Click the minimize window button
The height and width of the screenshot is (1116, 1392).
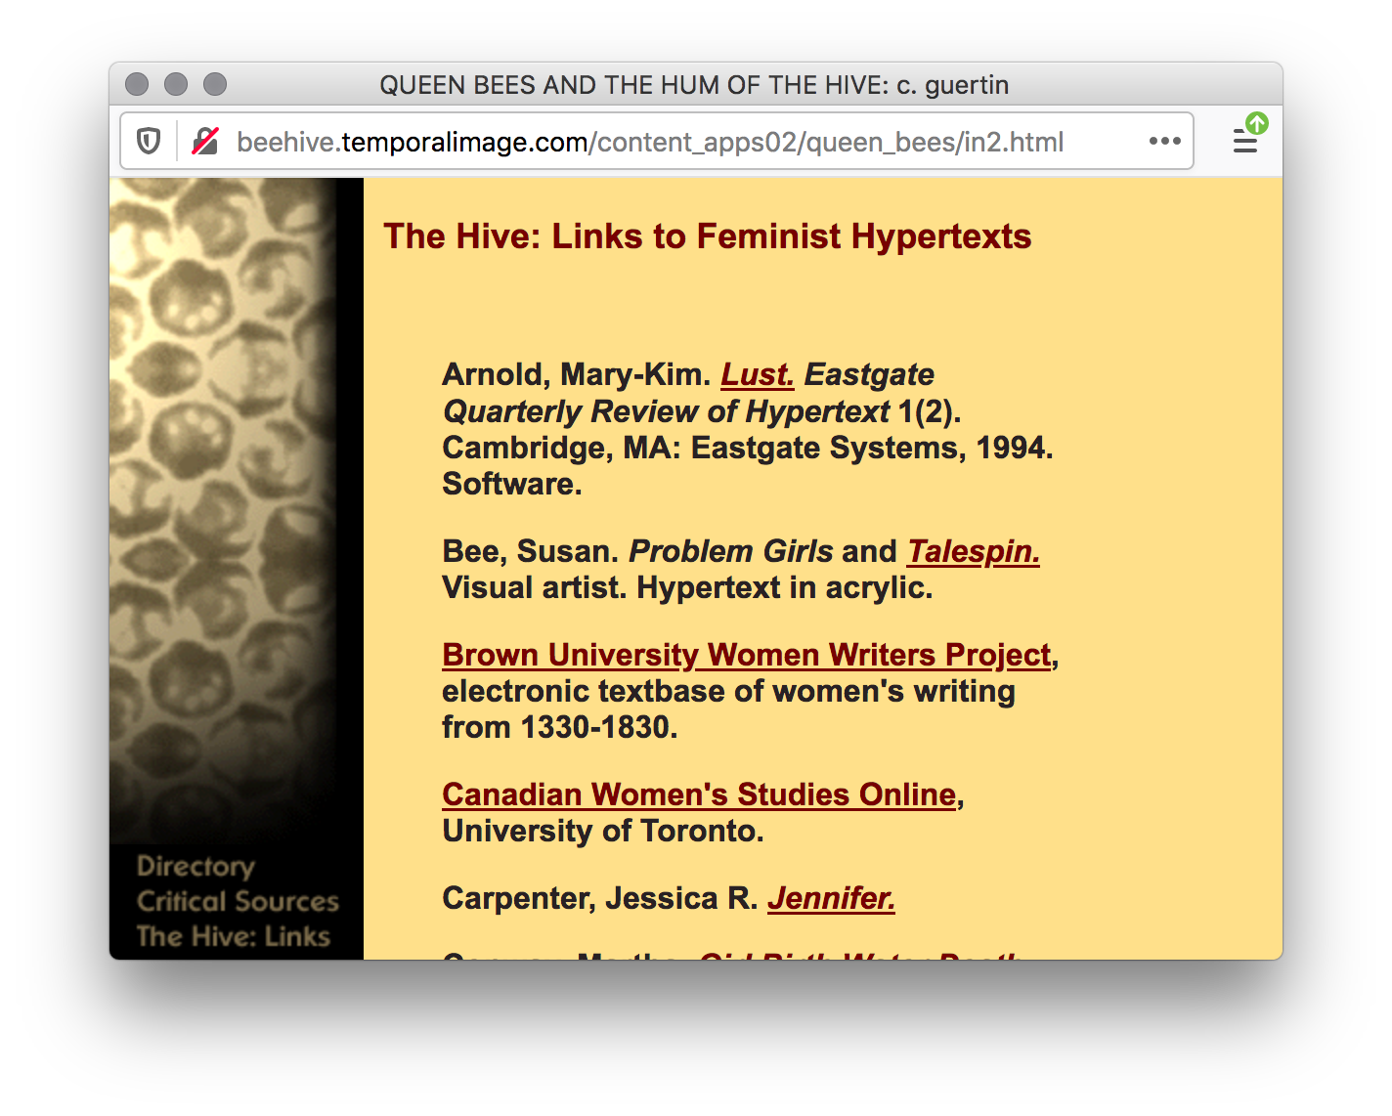click(176, 85)
